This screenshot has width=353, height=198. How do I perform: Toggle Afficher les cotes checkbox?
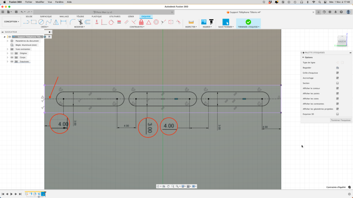coord(337,99)
